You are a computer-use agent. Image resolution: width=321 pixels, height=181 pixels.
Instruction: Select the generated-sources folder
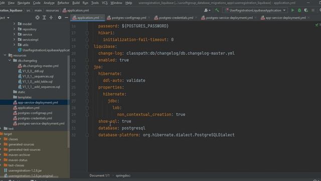(19, 144)
